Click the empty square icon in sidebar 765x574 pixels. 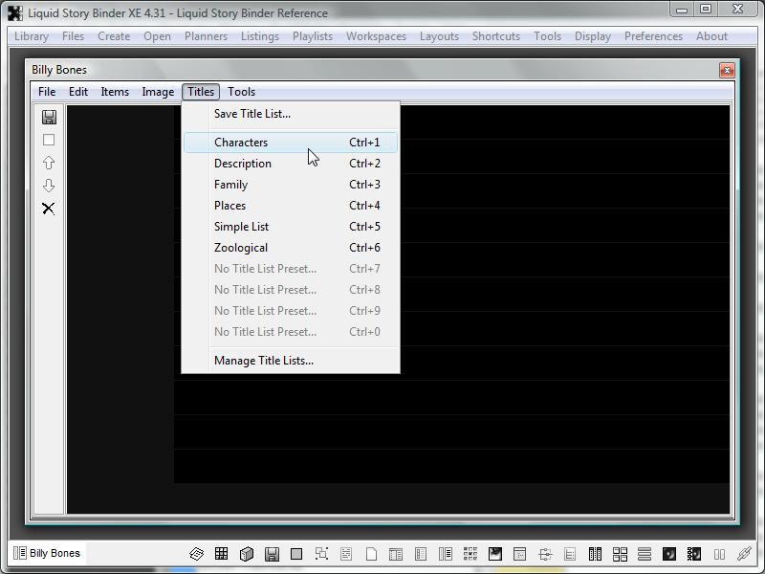tap(49, 140)
